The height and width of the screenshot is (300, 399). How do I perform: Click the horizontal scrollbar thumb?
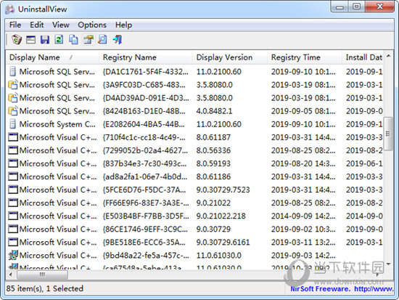pos(42,275)
